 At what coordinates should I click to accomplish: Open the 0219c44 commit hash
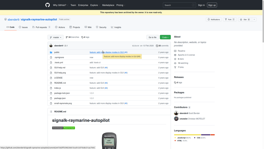(136, 46)
